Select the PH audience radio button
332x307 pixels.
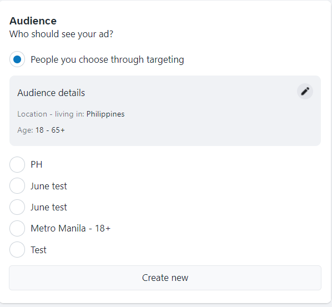(17, 165)
